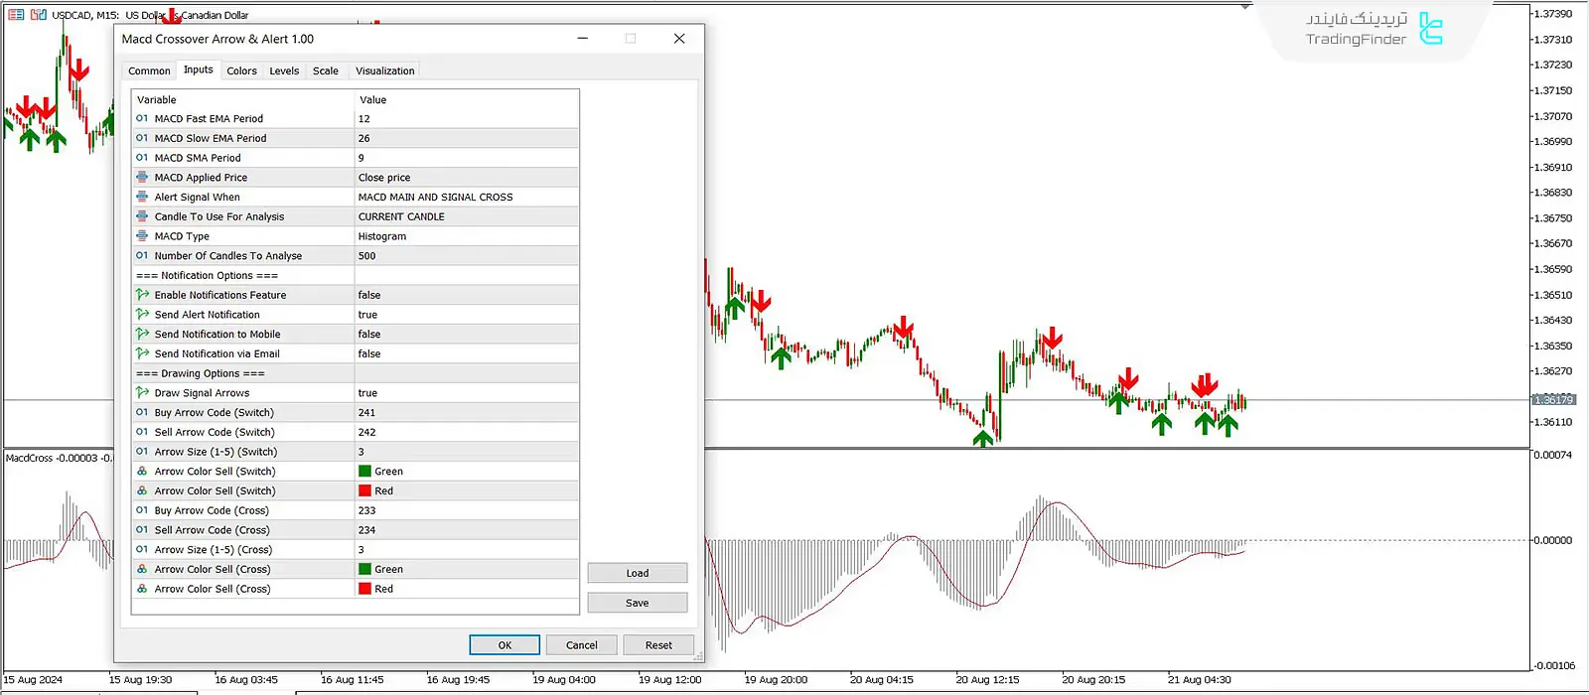The height and width of the screenshot is (695, 1589).
Task: Click the chart window icon beside USDCAD
Action: (16, 15)
